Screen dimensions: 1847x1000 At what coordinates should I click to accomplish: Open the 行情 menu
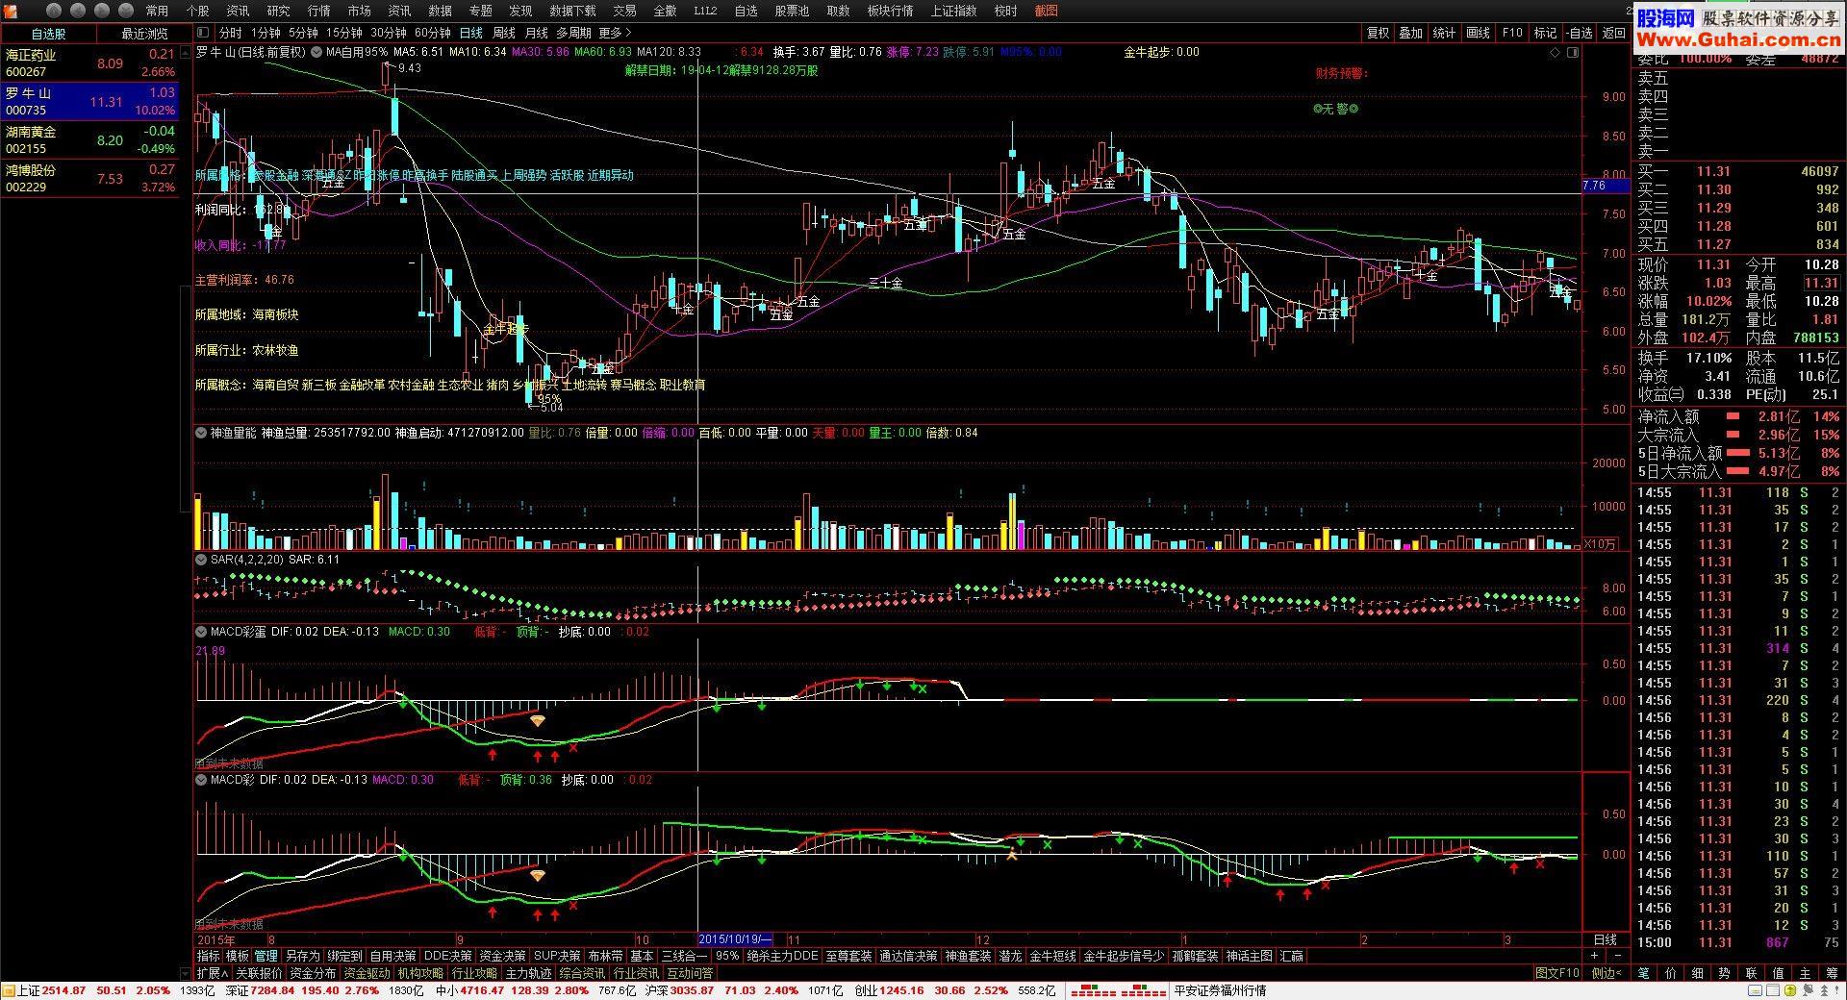(x=318, y=11)
